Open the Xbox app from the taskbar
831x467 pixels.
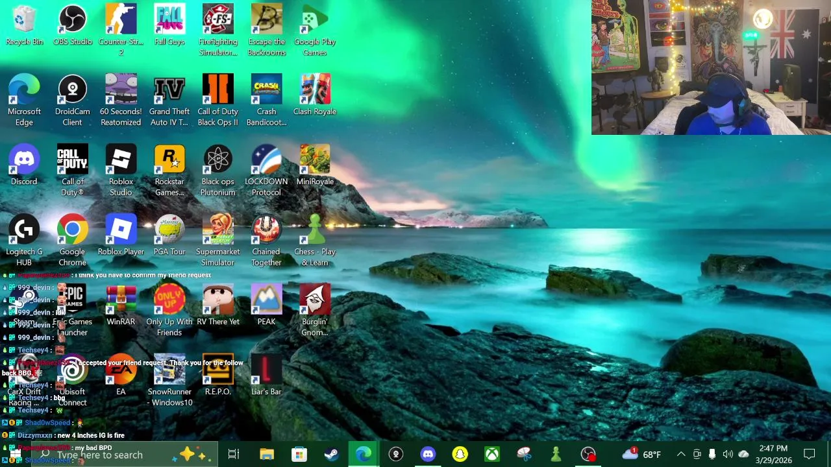click(491, 455)
